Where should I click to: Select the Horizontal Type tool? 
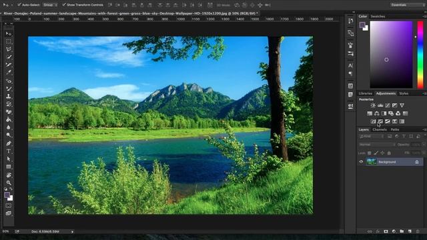point(9,151)
